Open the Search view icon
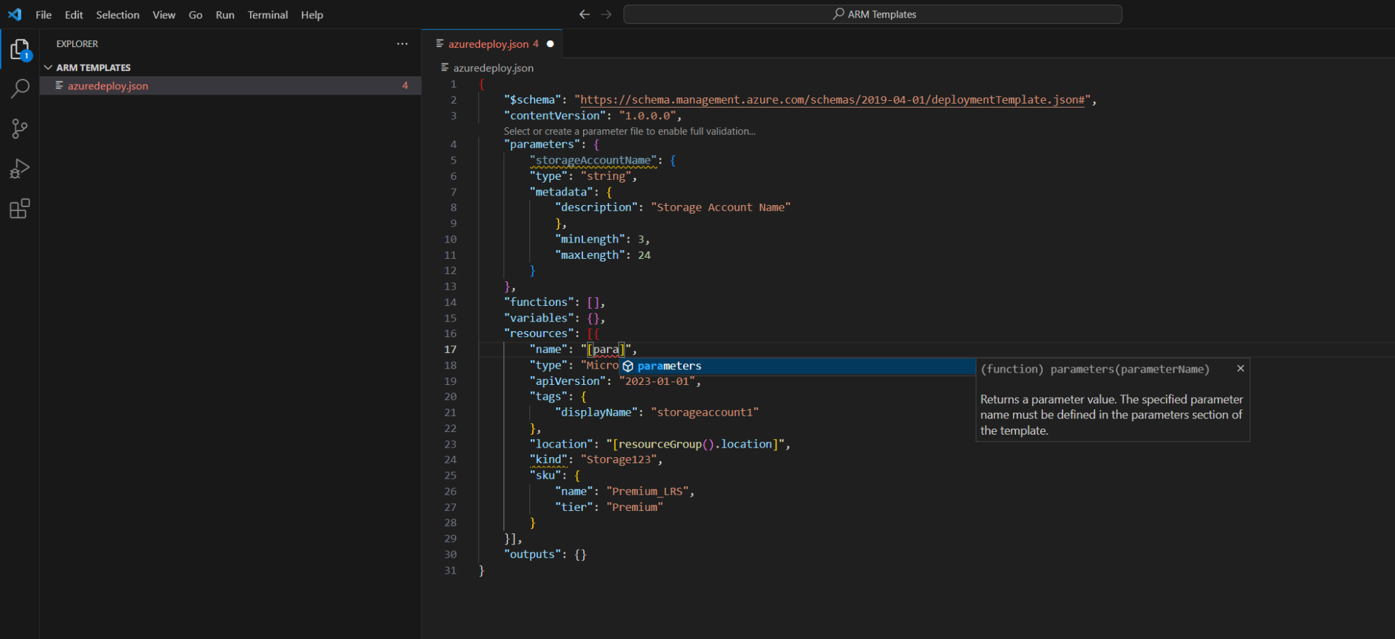 [20, 89]
